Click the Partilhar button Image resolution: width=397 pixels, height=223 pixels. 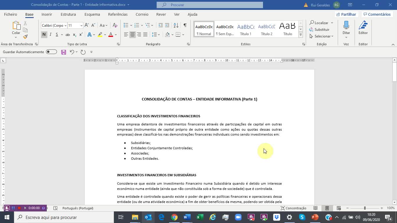pos(346,14)
